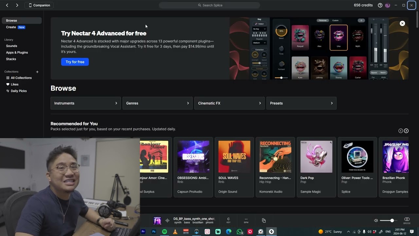Open Stacks in the Library section
This screenshot has height=236, width=419.
[11, 59]
